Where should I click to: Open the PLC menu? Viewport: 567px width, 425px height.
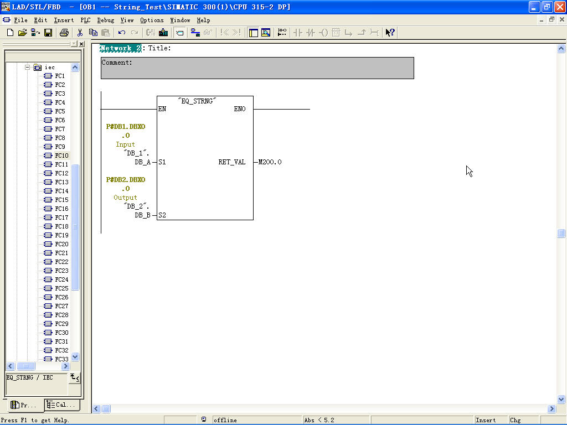point(85,20)
